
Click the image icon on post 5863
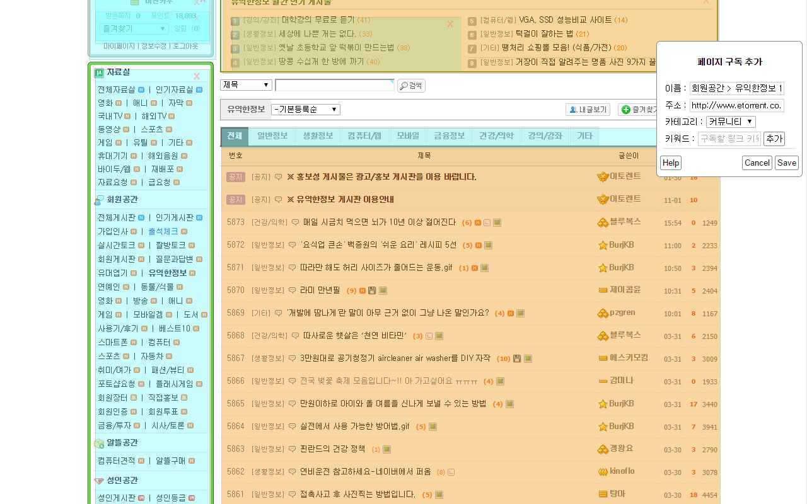tap(386, 449)
